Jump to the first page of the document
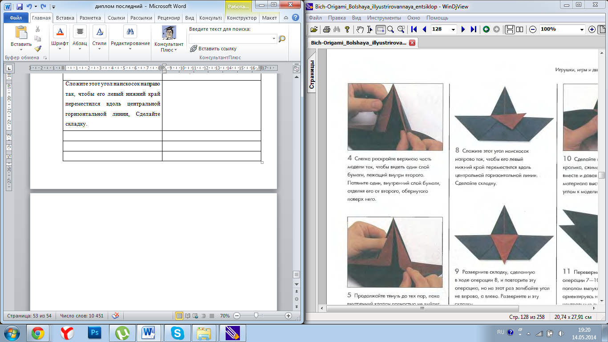 (414, 29)
